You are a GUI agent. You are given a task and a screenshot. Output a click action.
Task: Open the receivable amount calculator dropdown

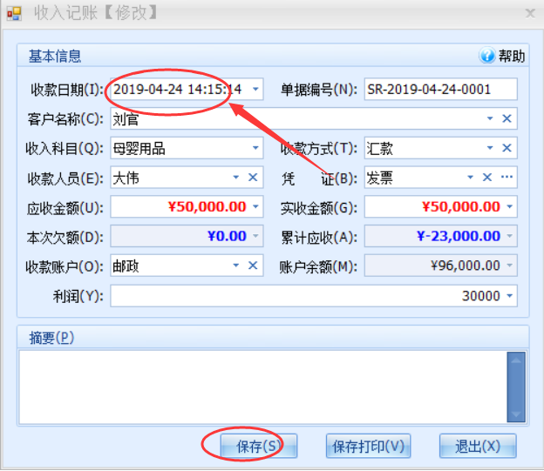[255, 207]
